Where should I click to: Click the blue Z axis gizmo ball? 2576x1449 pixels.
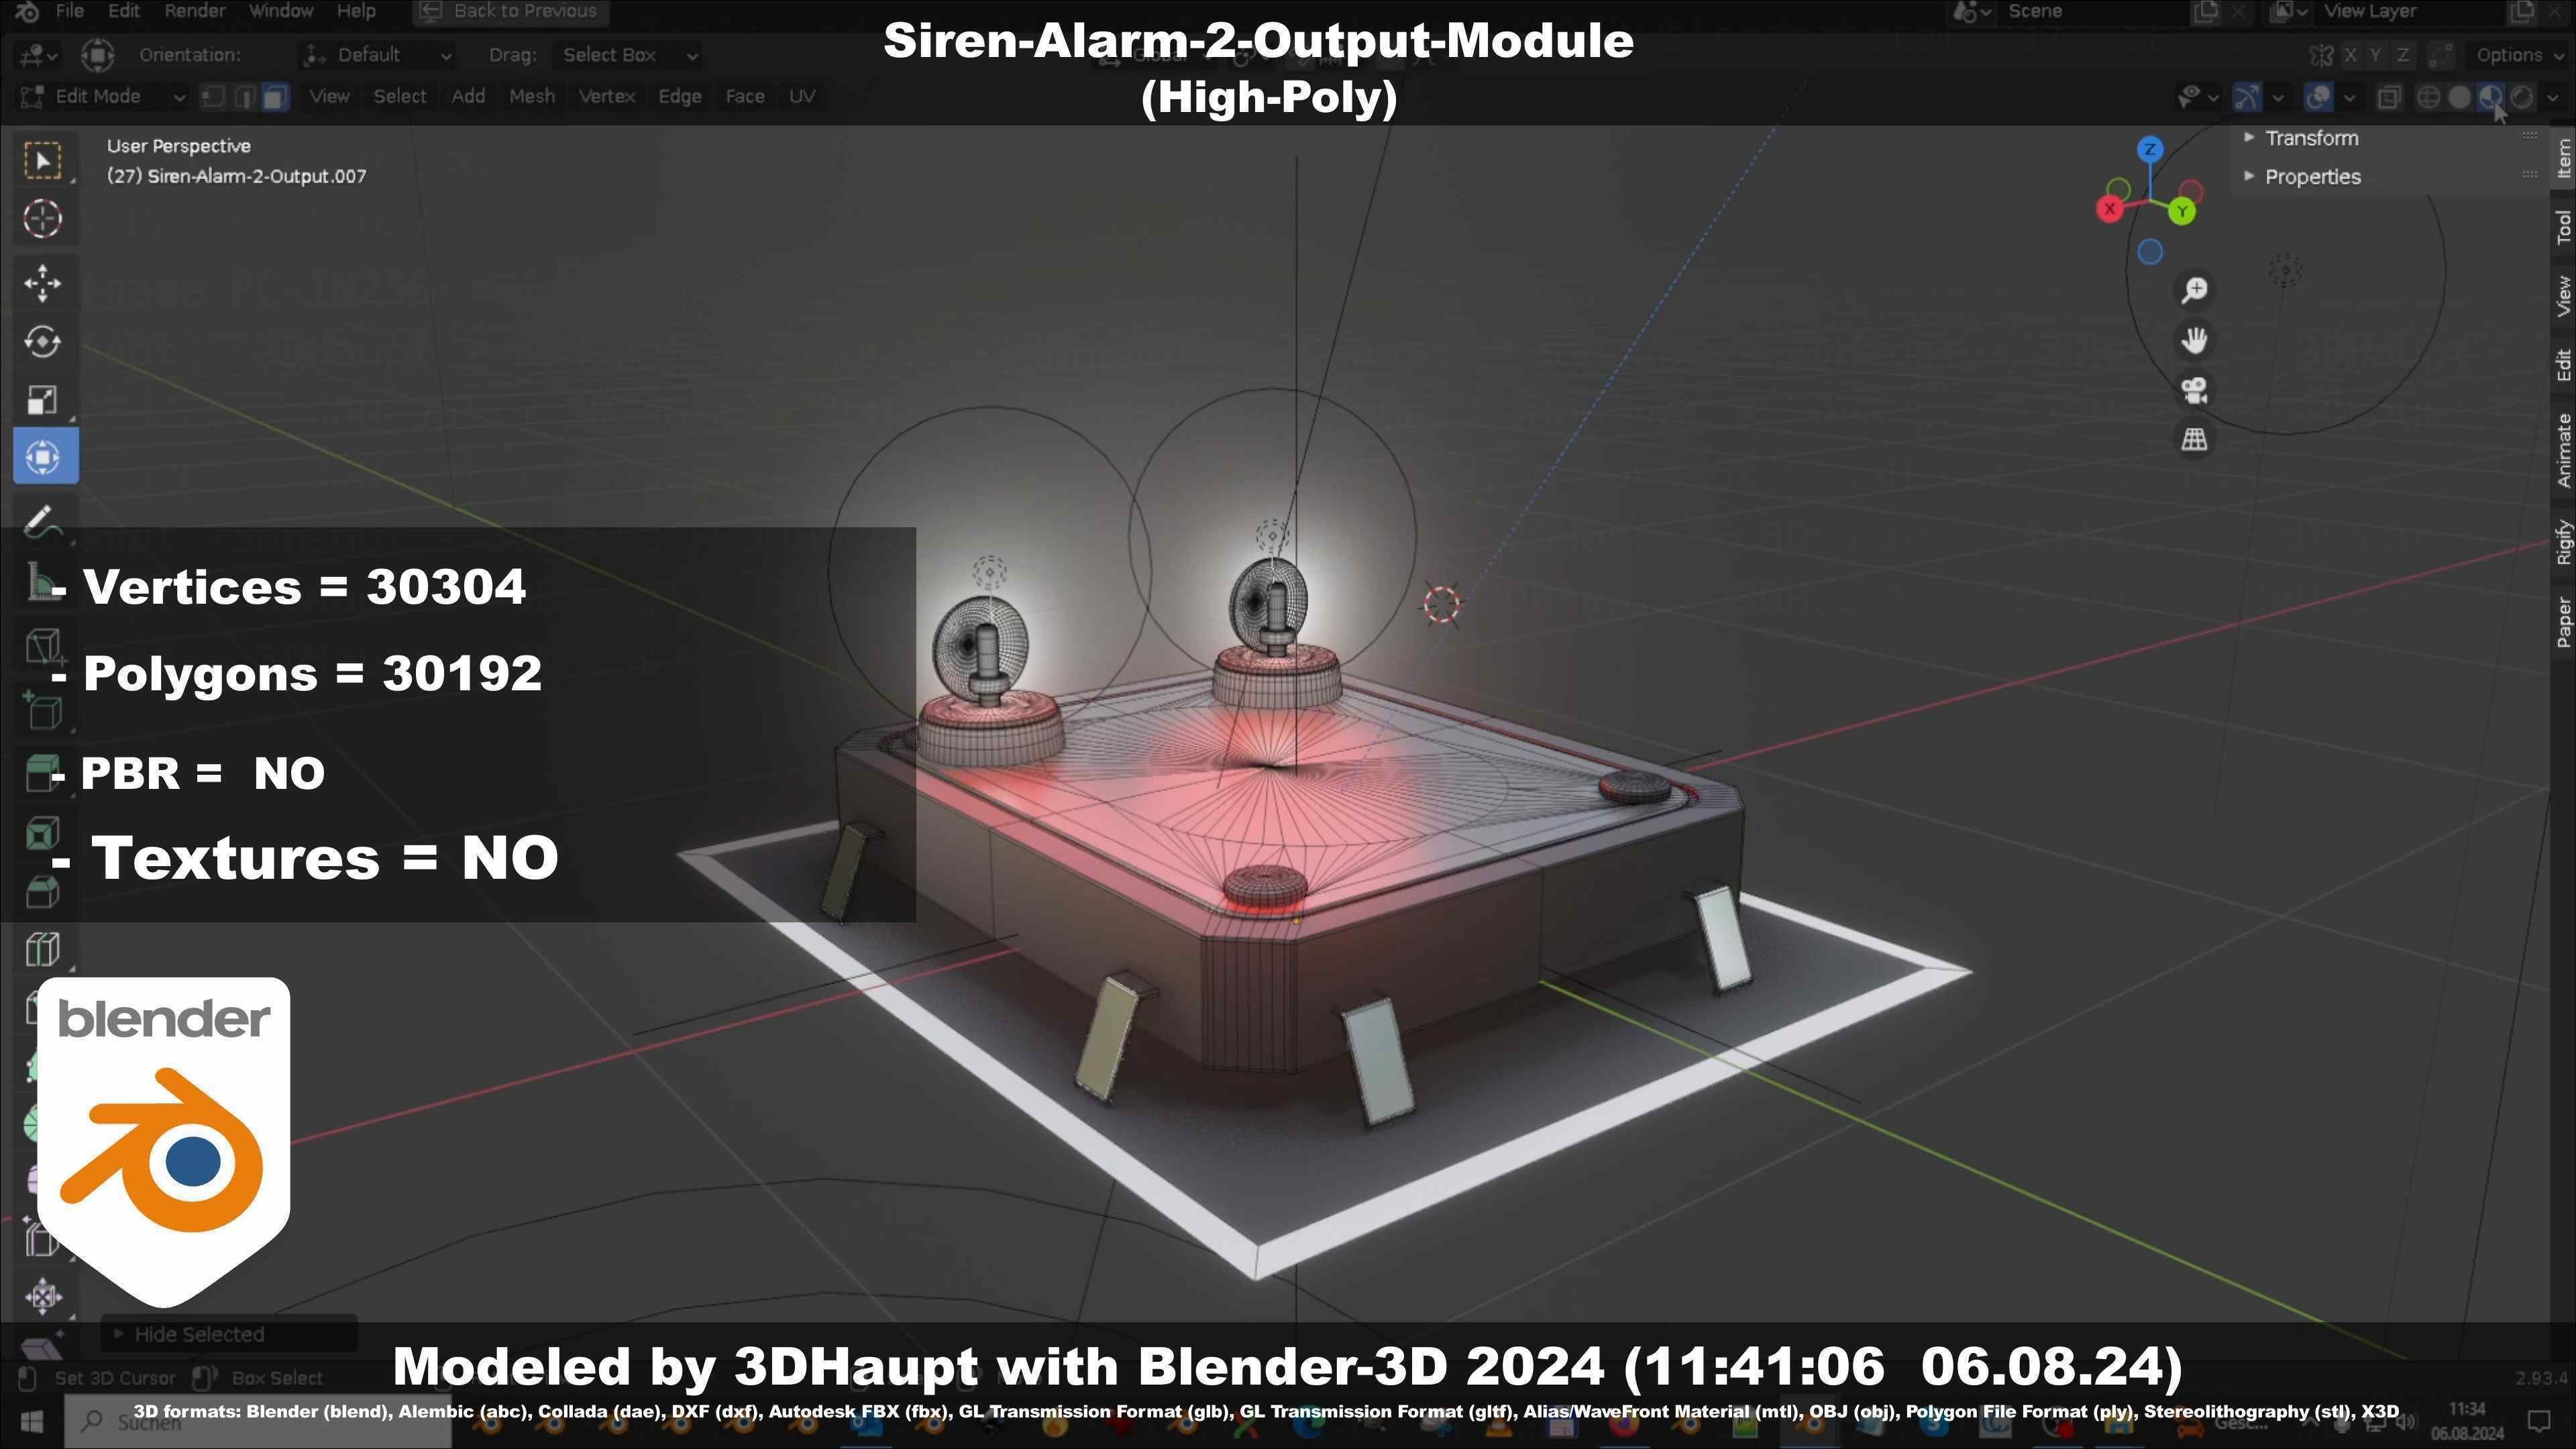click(2150, 150)
